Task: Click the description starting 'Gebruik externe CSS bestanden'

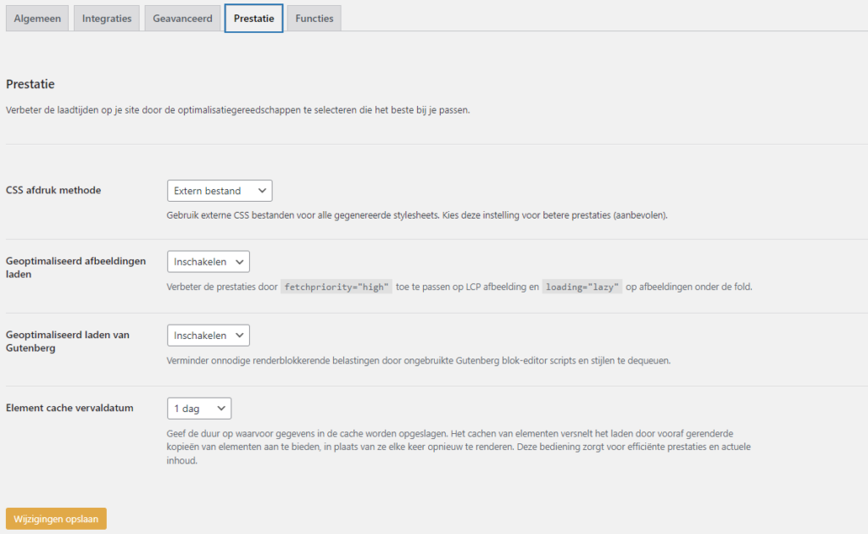Action: [417, 215]
